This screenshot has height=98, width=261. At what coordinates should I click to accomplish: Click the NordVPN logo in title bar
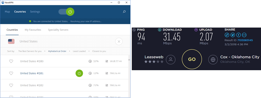[3, 3]
